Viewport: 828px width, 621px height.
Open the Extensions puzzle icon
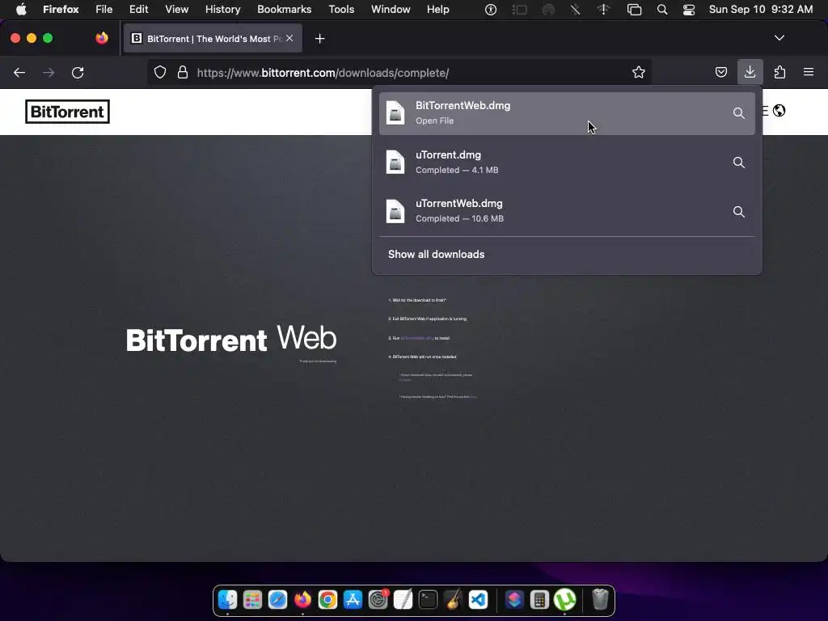pos(779,72)
